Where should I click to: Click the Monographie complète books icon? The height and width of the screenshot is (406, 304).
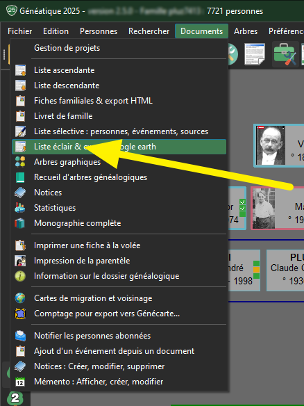point(19,223)
